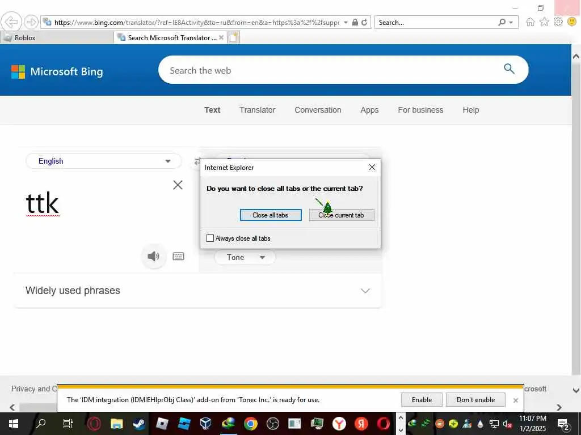Click the Bing search magnifier icon
Screen dimensions: 581x435
tap(509, 69)
